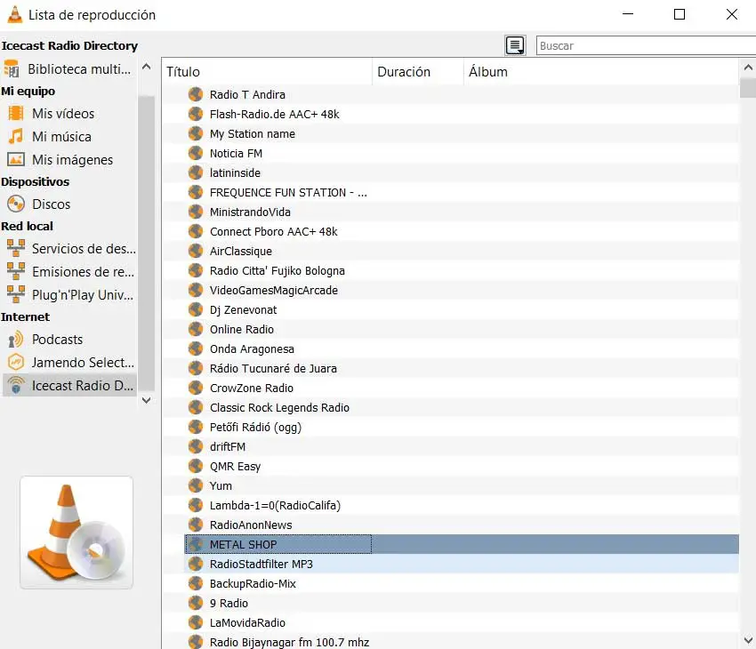Screen dimensions: 756x649
Task: Click the METAL SHOP globe icon
Action: pos(196,544)
